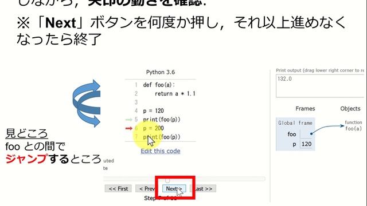This screenshot has height=206, width=367.
Task: Click the value 120 of variable p
Action: coord(306,144)
